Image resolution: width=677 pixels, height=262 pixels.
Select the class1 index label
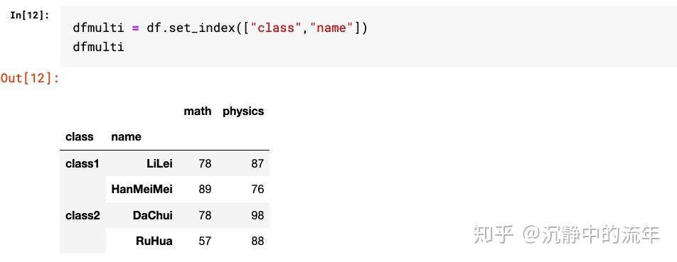point(82,164)
